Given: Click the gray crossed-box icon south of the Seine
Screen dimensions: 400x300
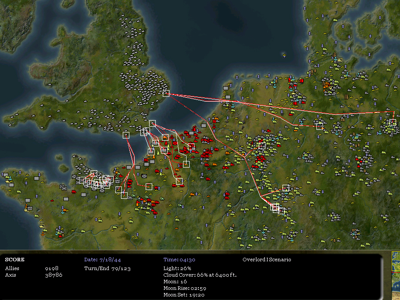Looking at the screenshot, I should 144,176.
